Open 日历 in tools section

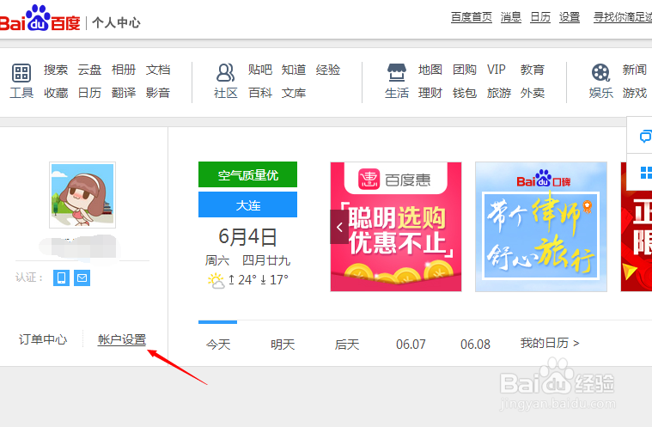click(89, 93)
